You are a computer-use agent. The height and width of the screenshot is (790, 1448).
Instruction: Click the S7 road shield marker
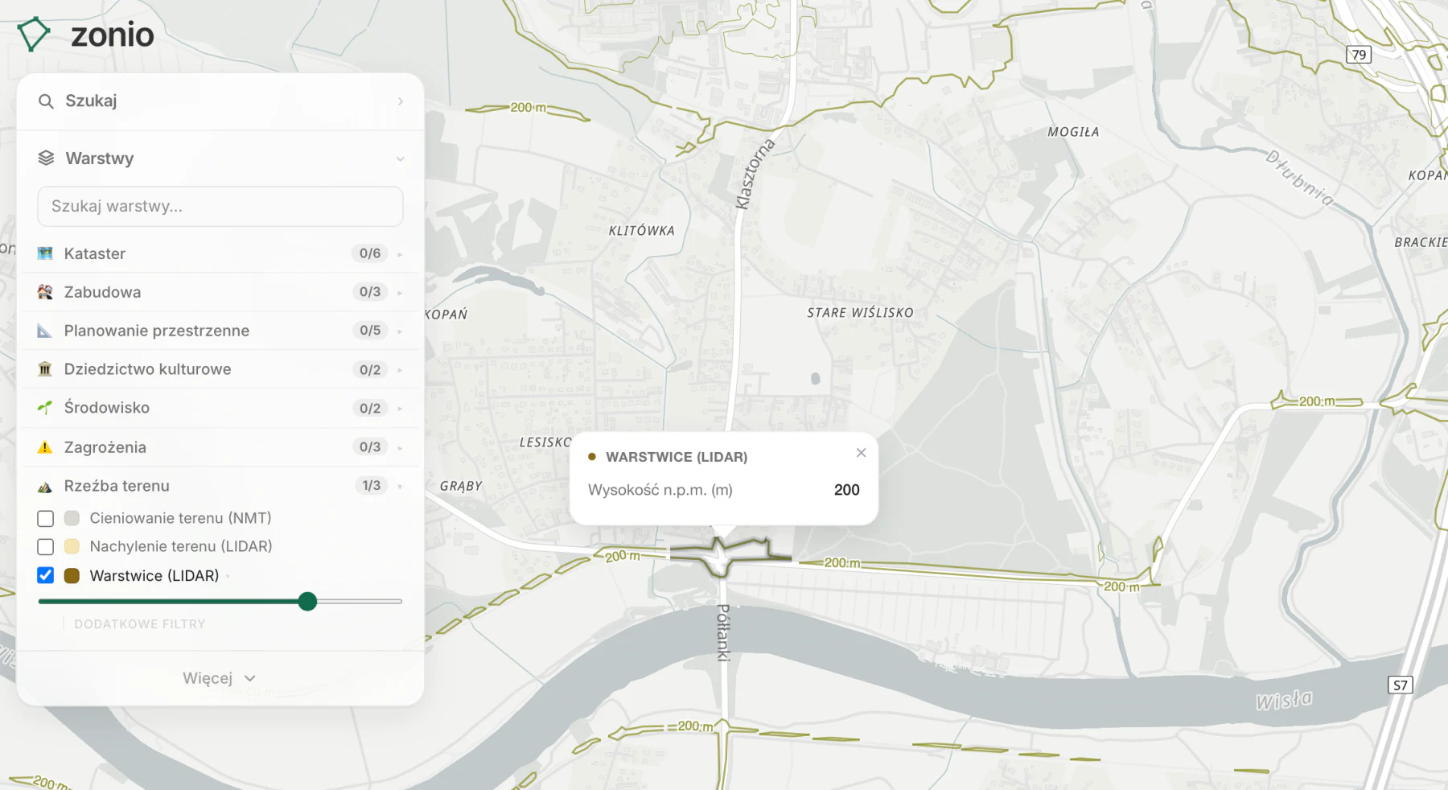[x=1401, y=685]
